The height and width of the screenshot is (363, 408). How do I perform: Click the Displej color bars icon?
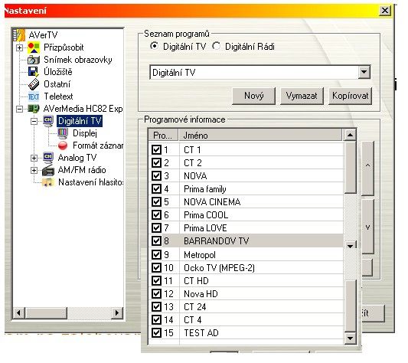tap(63, 133)
